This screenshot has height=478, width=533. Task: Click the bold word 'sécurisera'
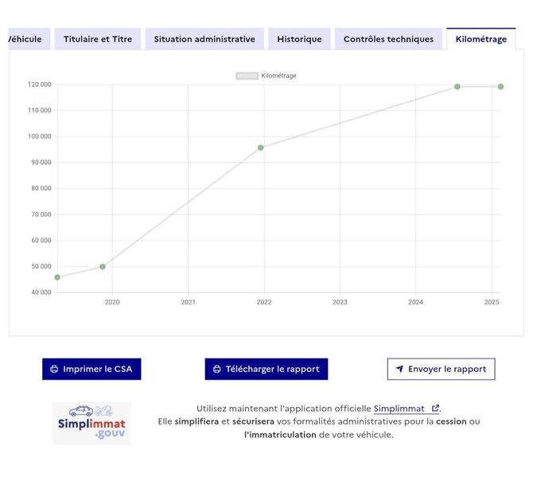tap(253, 421)
